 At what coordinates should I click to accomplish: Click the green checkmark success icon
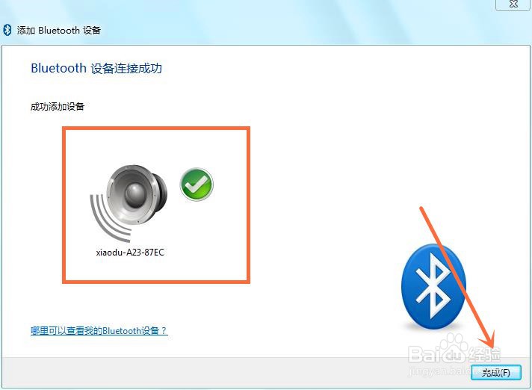pos(197,184)
